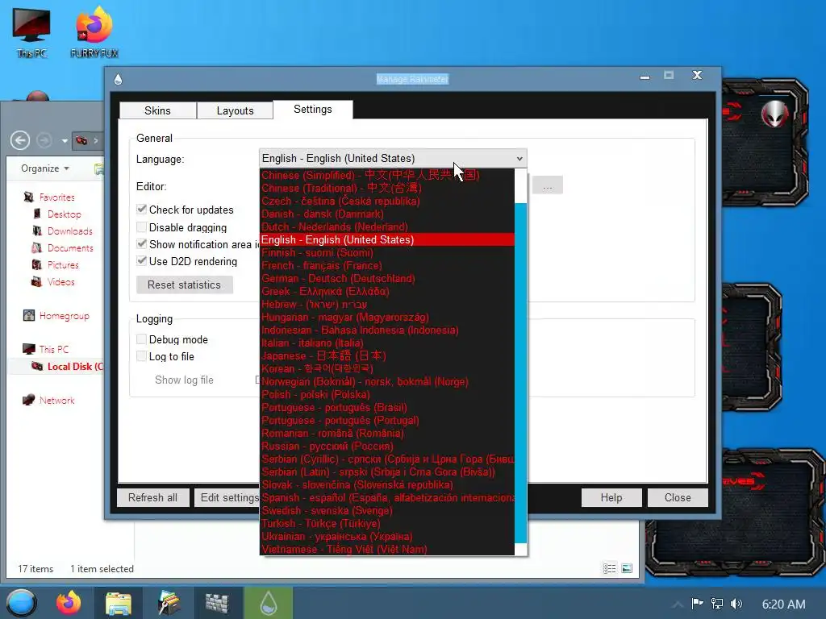Image resolution: width=826 pixels, height=619 pixels.
Task: Toggle the Check for updates checkbox
Action: 141,209
